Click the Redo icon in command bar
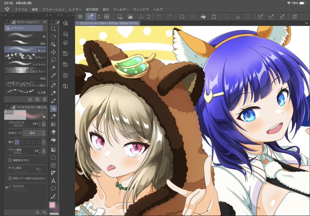The height and width of the screenshot is (216, 310). click(169, 17)
